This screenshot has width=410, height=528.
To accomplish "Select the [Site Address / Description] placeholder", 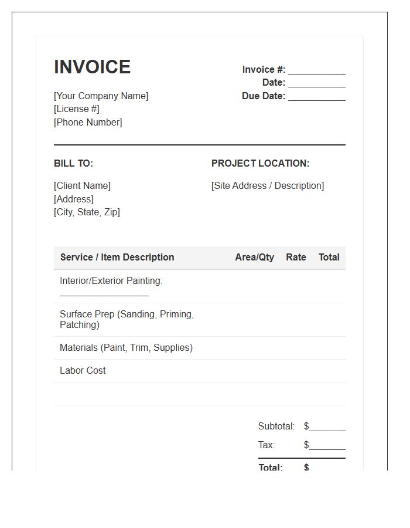I will point(268,186).
